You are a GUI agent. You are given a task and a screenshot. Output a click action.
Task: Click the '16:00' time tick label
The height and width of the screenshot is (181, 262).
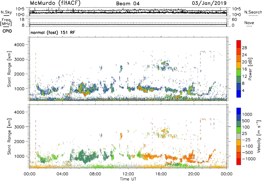161,174
